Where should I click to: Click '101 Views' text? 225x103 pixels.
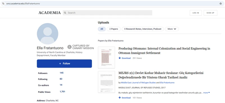coord(137,98)
